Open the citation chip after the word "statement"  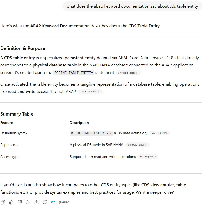128,73
